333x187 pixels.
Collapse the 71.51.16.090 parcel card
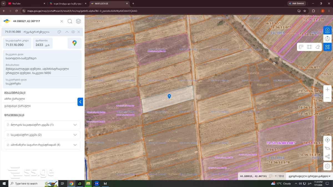click(67, 32)
